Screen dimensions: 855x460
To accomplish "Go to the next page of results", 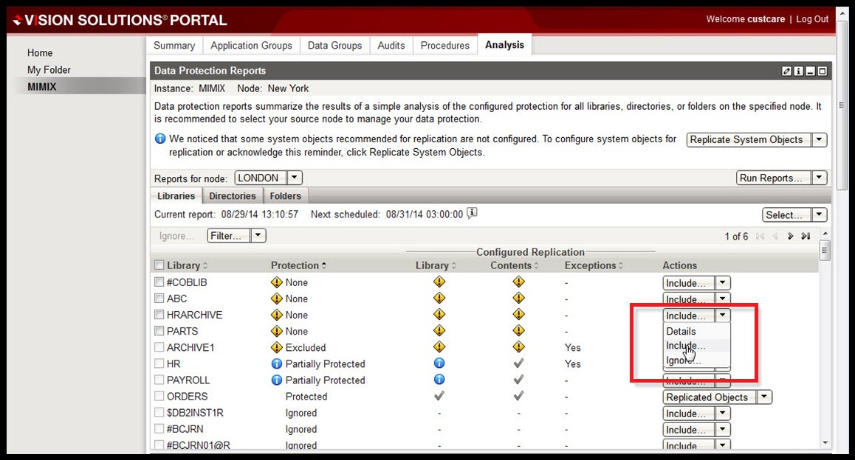I will pyautogui.click(x=790, y=237).
